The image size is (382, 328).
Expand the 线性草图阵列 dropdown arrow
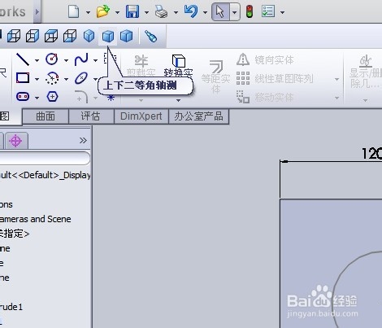click(x=336, y=79)
